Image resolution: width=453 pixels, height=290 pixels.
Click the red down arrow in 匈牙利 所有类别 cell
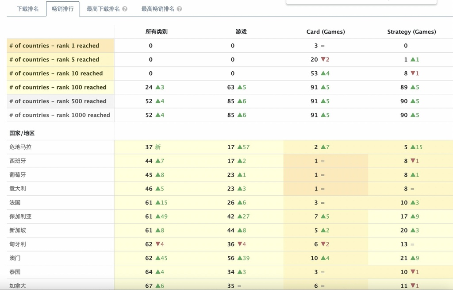coord(158,244)
